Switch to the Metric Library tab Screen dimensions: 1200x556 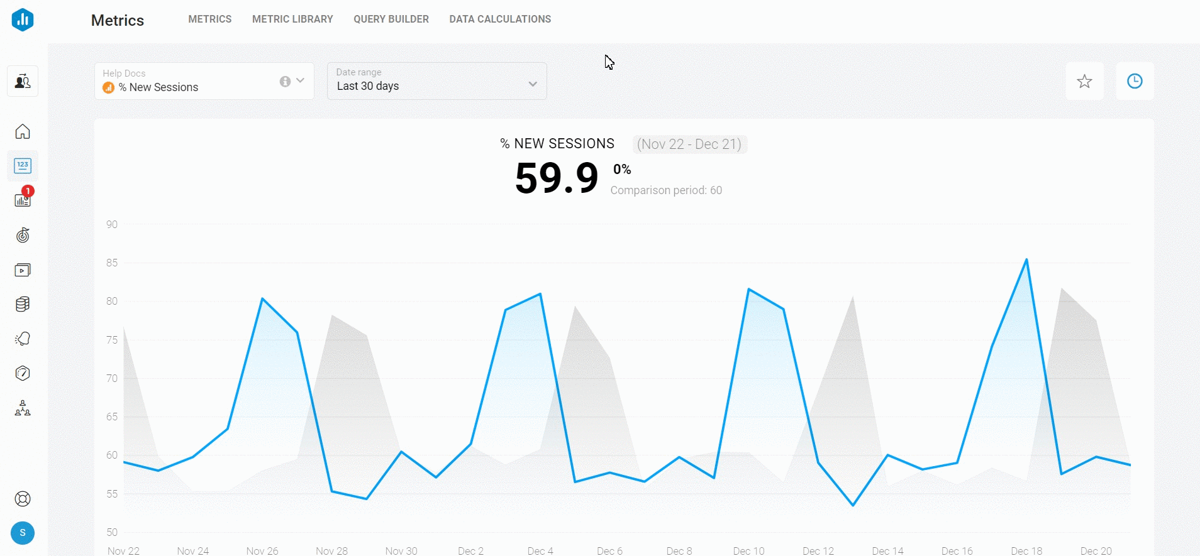(x=292, y=19)
